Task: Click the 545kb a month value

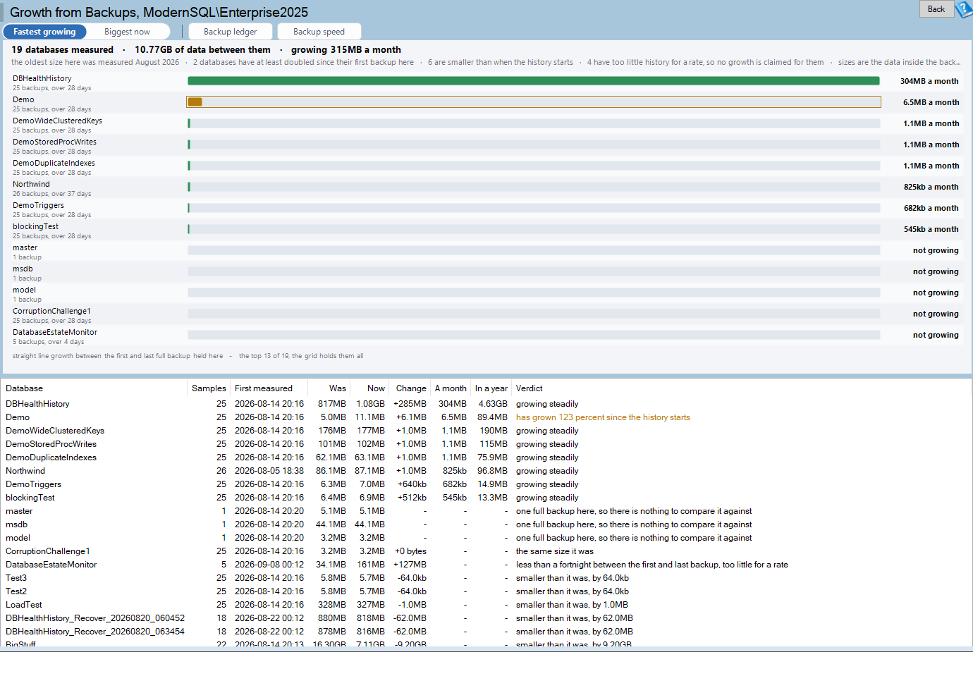Action: click(x=931, y=229)
